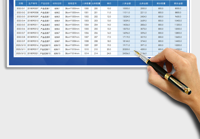200x139 pixels.
Task: Click the unit price cell 24.0
Action: 109,53
